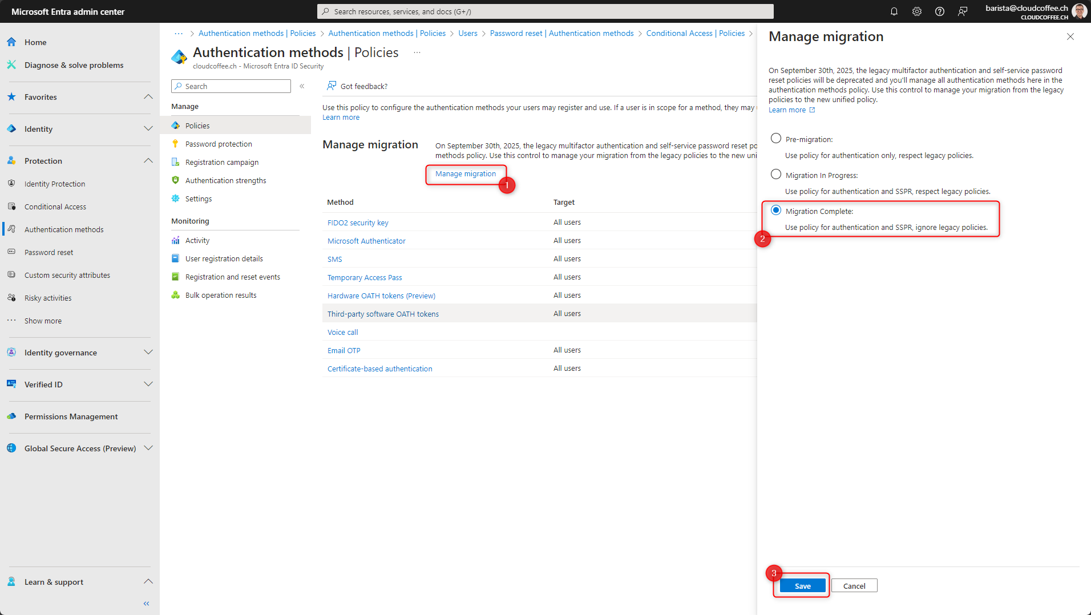This screenshot has height=615, width=1091.
Task: Open Users breadcrumb entry
Action: click(x=468, y=33)
